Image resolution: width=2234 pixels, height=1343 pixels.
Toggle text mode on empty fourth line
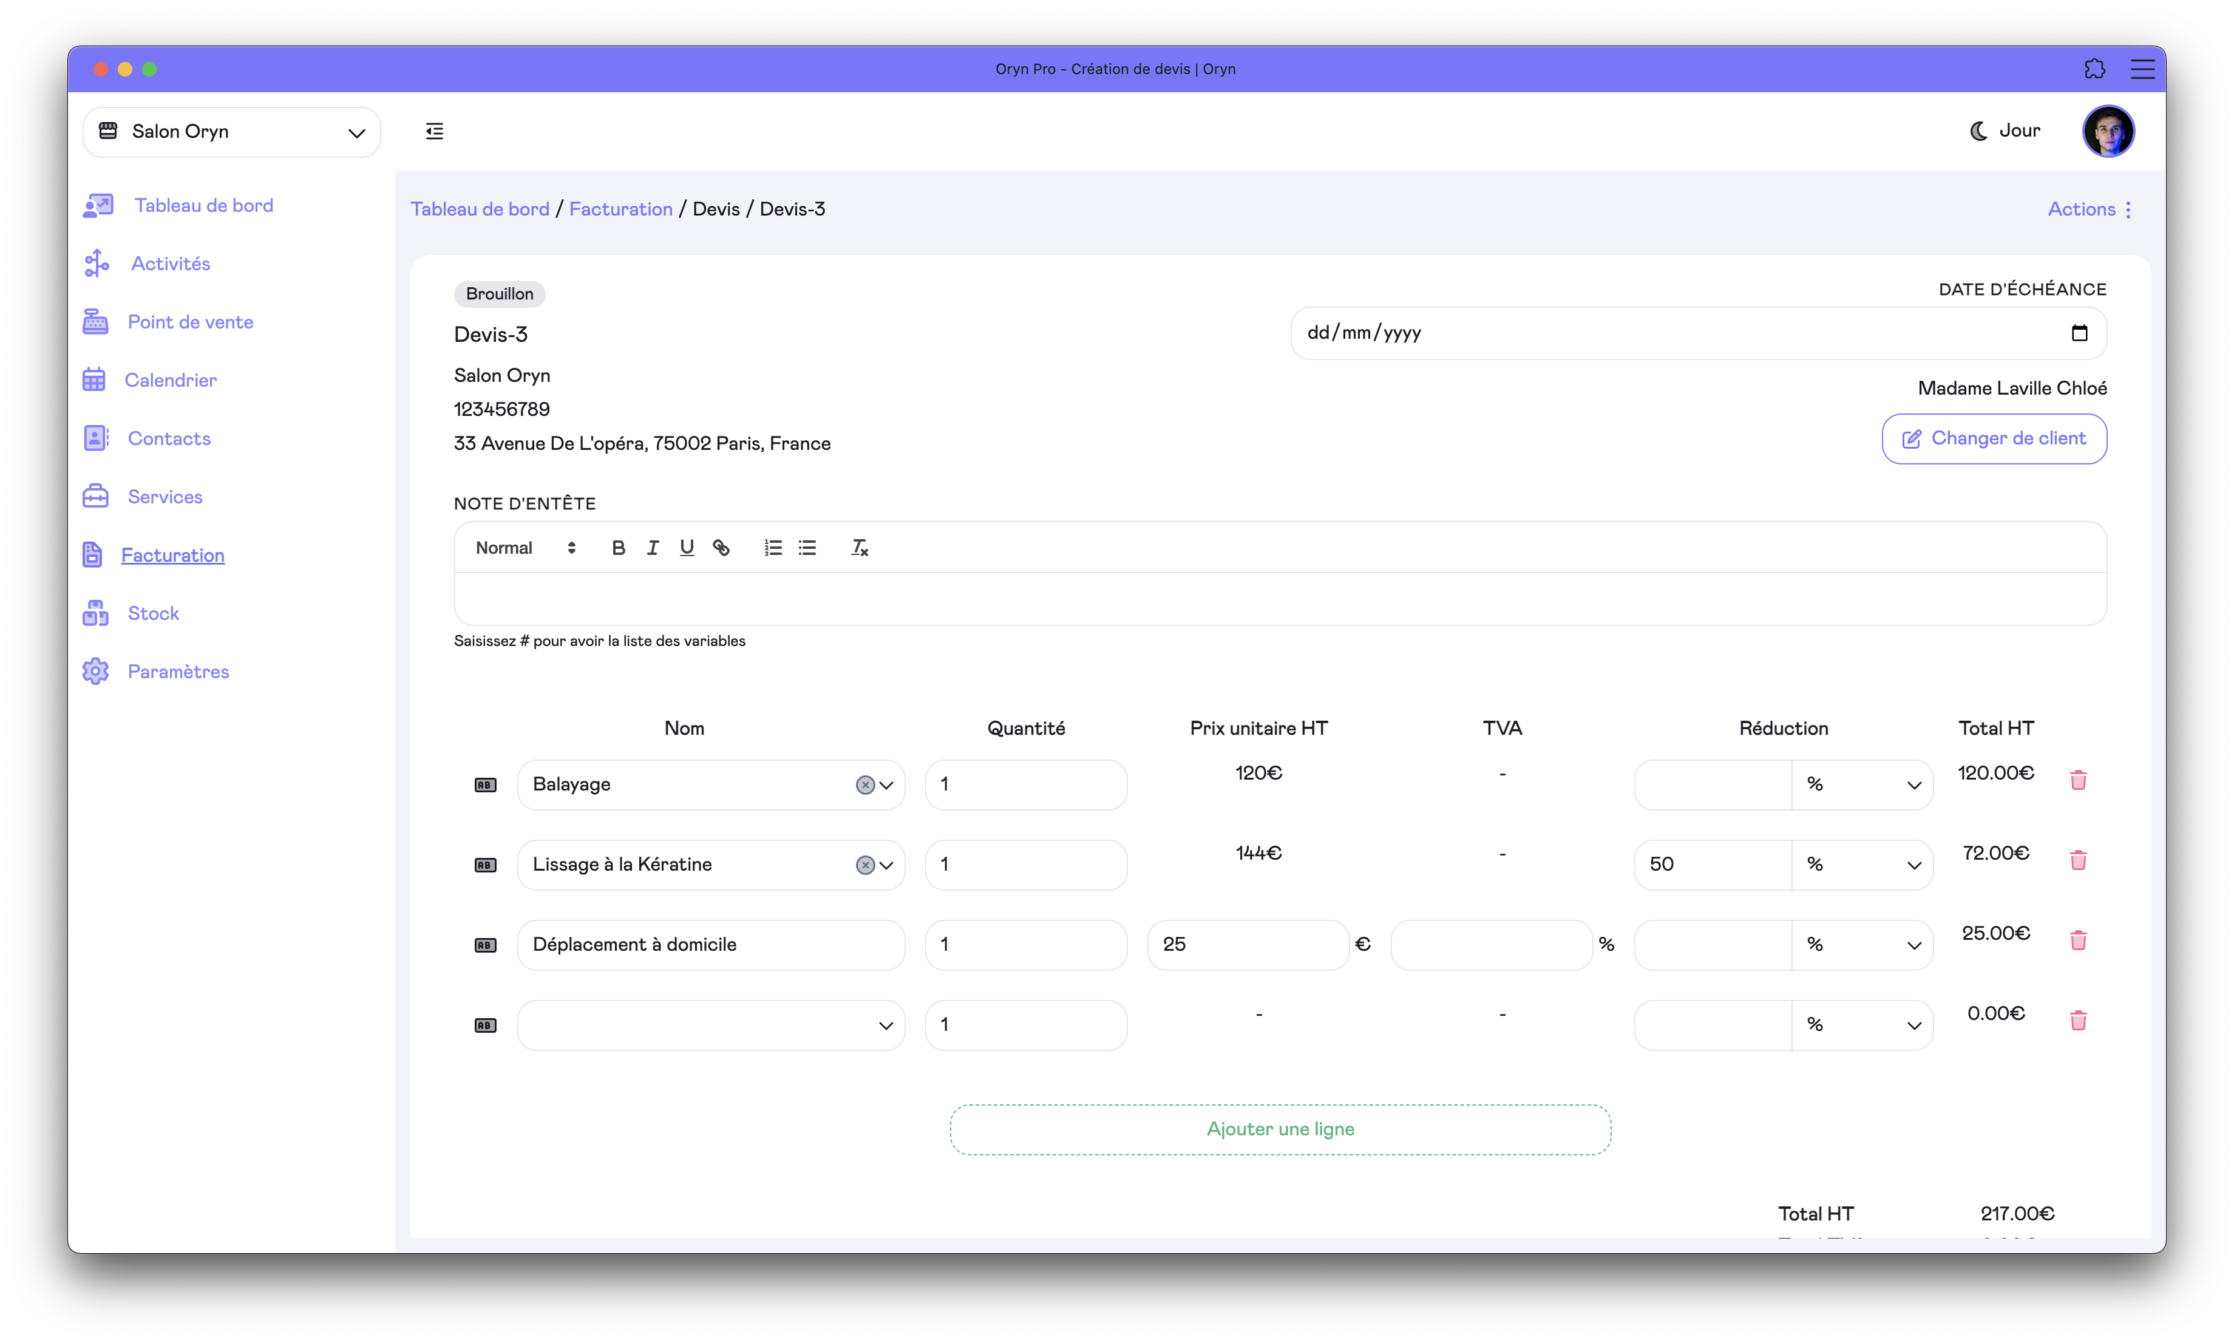point(485,1025)
